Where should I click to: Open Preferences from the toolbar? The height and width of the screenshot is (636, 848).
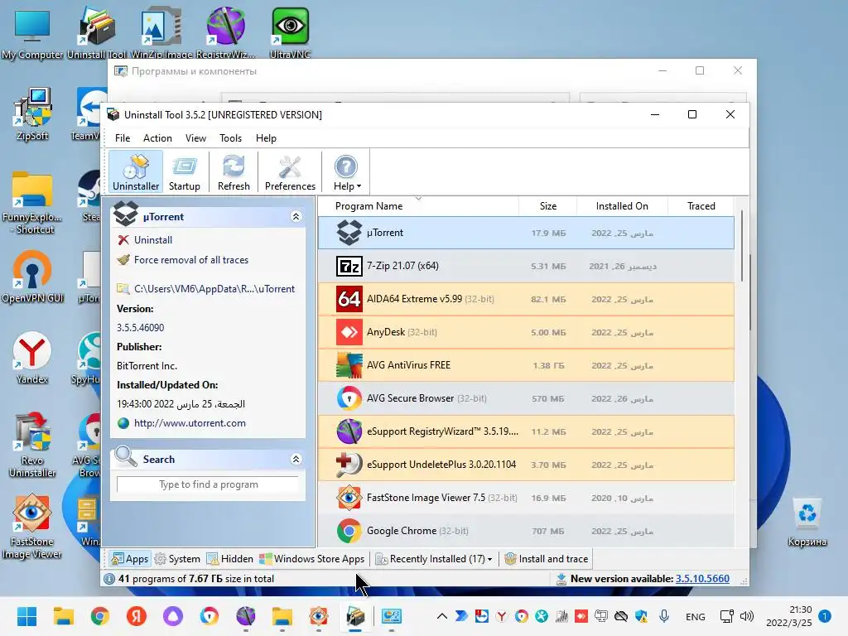point(290,172)
